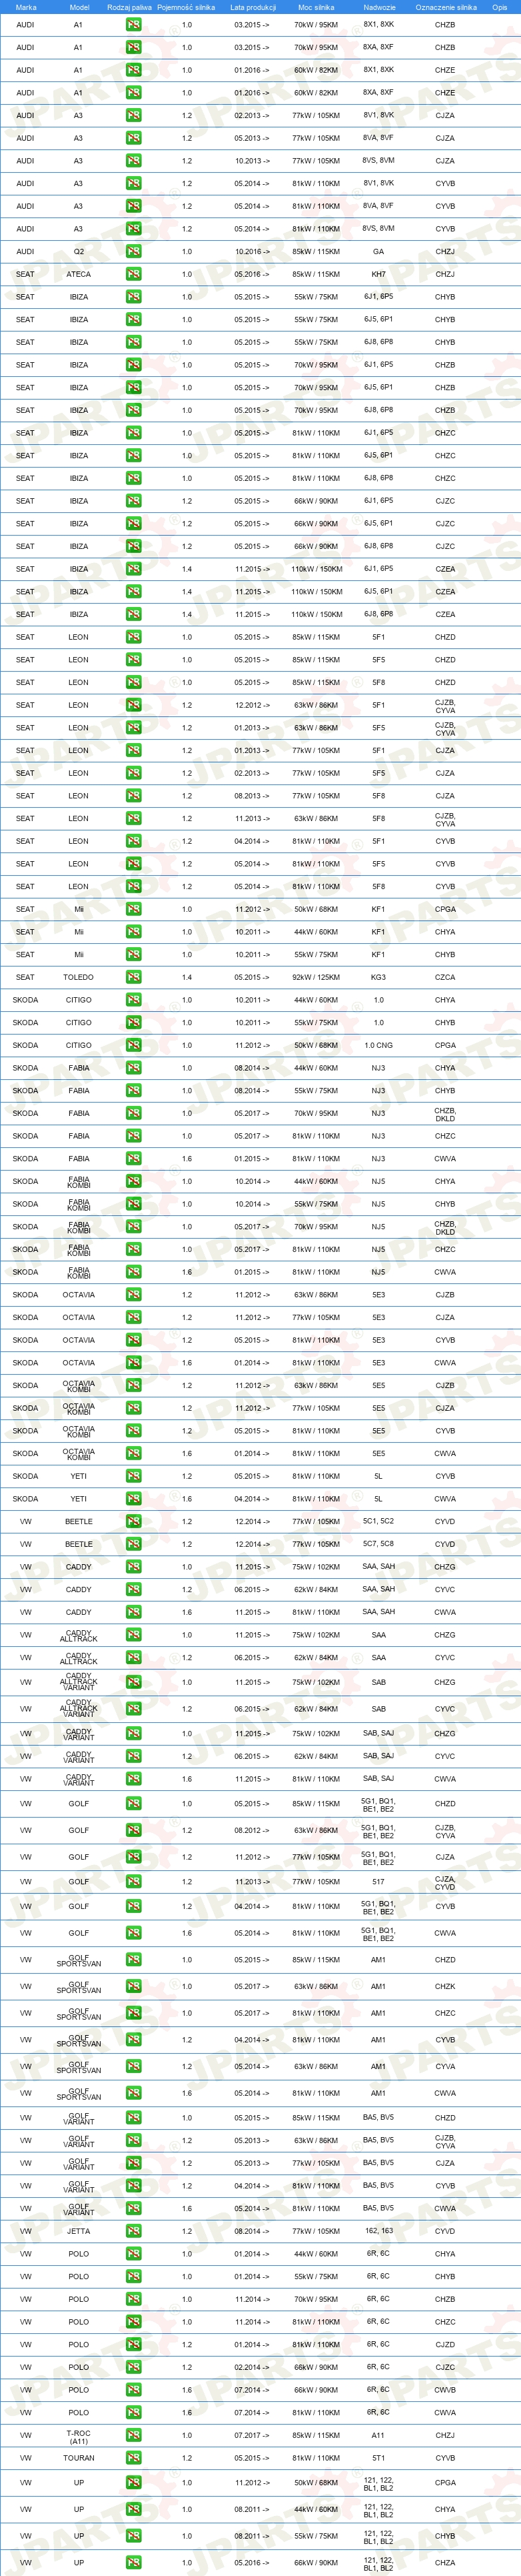Click the fuel icon in the SKODA YETI 1.6 row
Screen dimensions: 521x2576
tap(133, 1499)
